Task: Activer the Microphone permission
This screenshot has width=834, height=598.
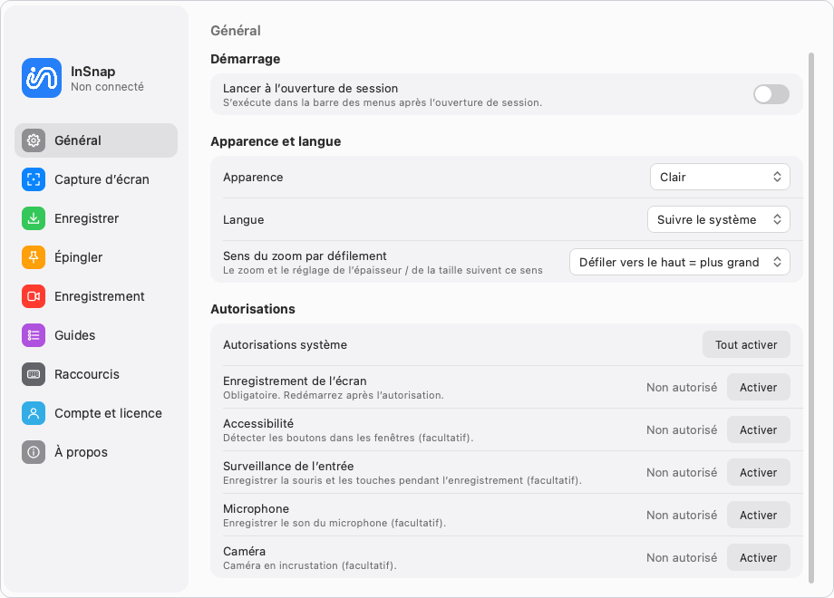Action: point(758,515)
